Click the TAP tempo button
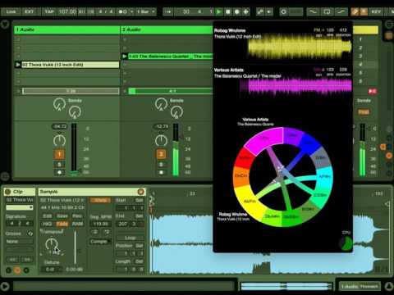This screenshot has width=394, height=295. pyautogui.click(x=49, y=11)
